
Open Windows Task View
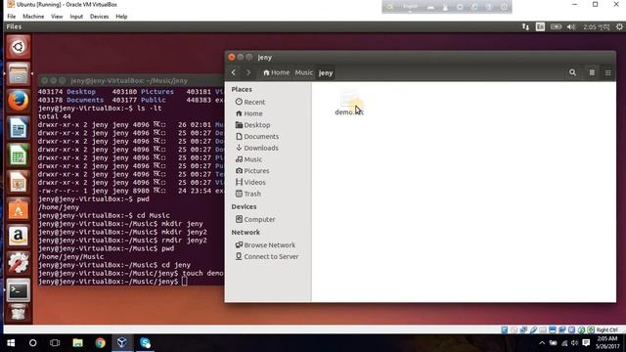coord(55,343)
